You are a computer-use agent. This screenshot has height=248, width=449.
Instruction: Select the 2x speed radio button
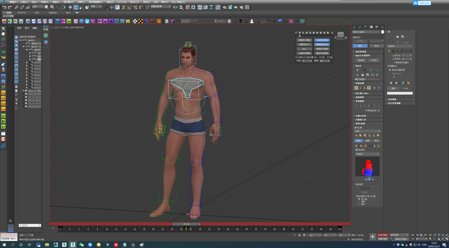coord(320,57)
